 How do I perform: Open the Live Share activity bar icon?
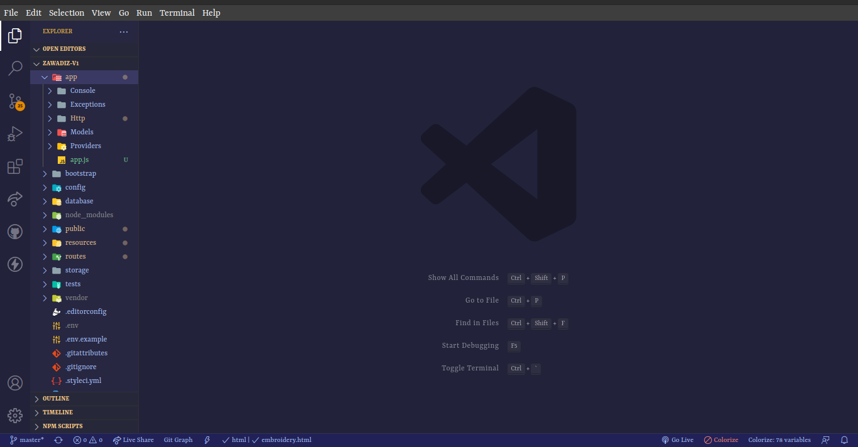pos(15,199)
